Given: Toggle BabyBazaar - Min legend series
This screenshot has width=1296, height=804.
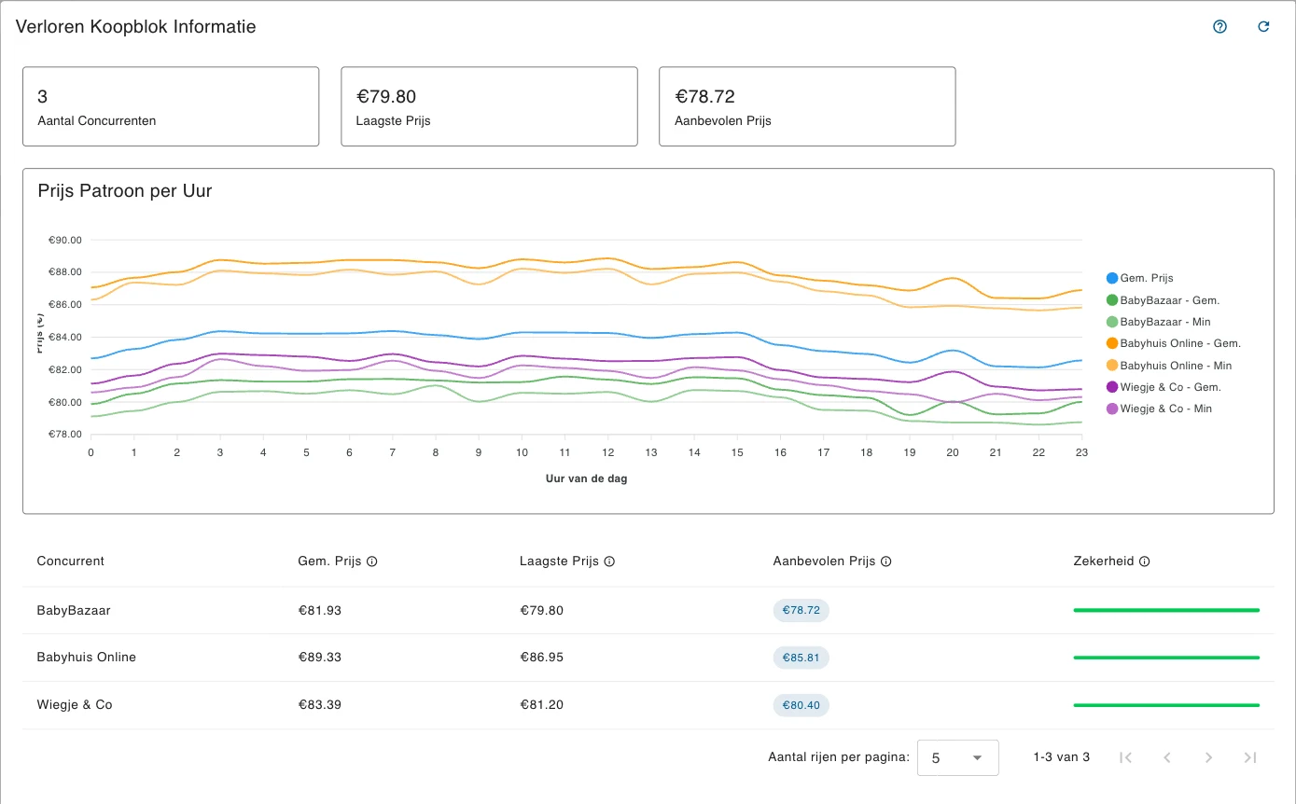Looking at the screenshot, I should 1159,321.
